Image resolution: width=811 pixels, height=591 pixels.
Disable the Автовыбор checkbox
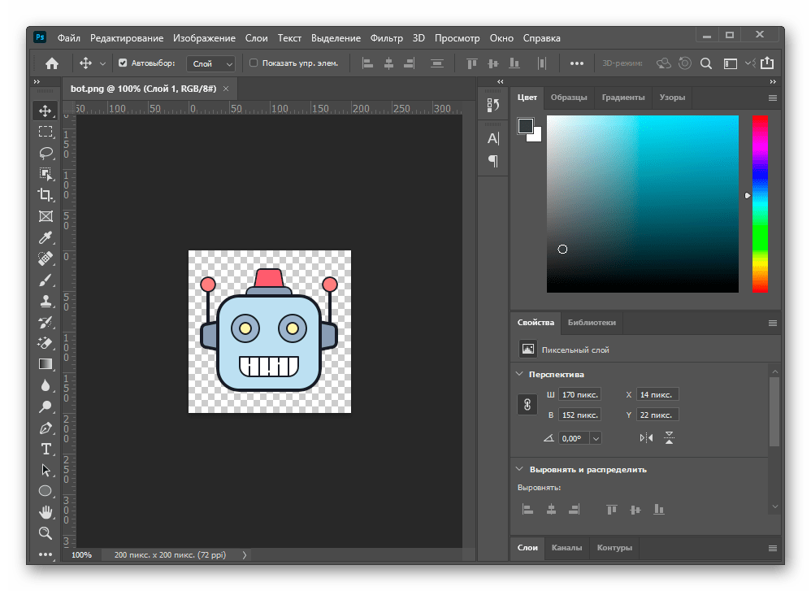click(x=124, y=63)
